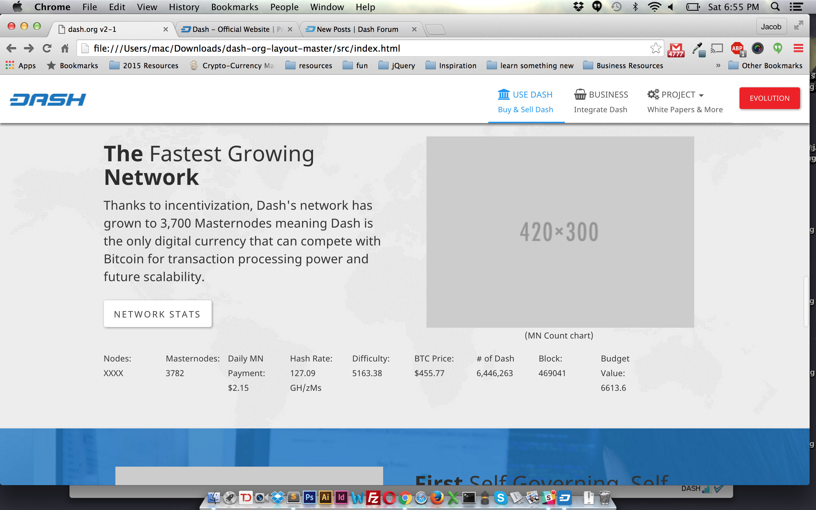Open the History menu

coord(184,7)
